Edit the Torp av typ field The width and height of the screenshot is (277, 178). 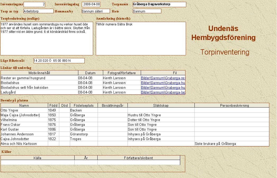pos(38,11)
